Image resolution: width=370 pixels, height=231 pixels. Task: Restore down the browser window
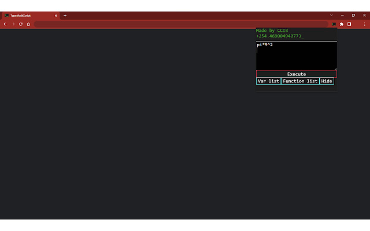point(353,16)
